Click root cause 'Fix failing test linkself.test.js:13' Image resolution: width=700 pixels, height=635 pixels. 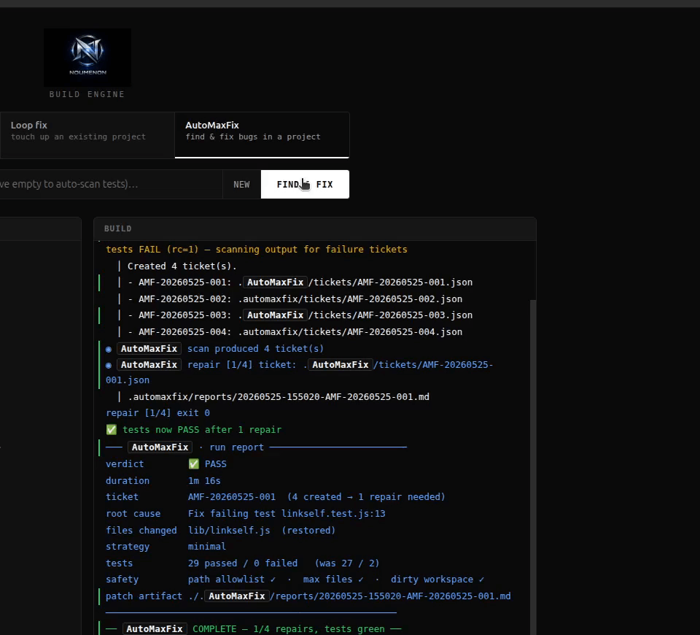[x=287, y=514]
